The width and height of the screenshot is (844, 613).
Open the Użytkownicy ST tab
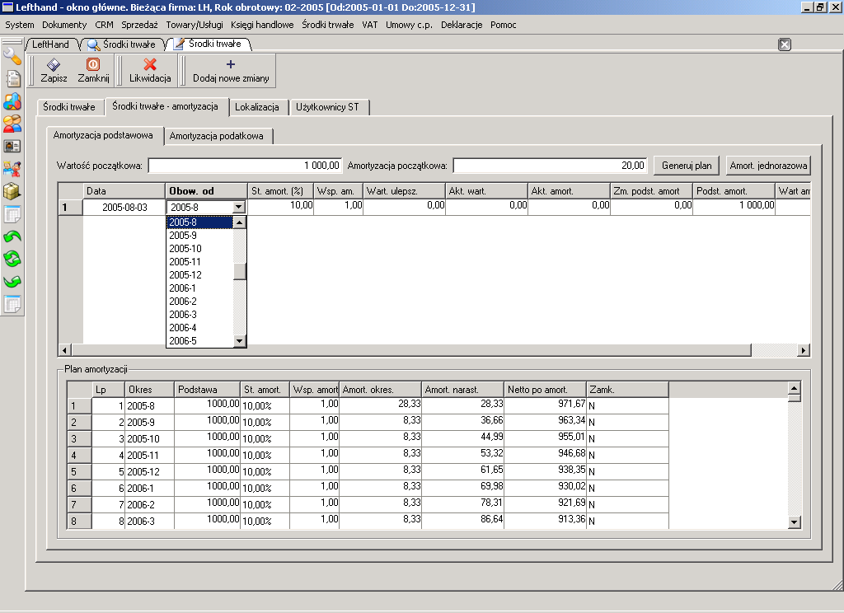point(327,107)
